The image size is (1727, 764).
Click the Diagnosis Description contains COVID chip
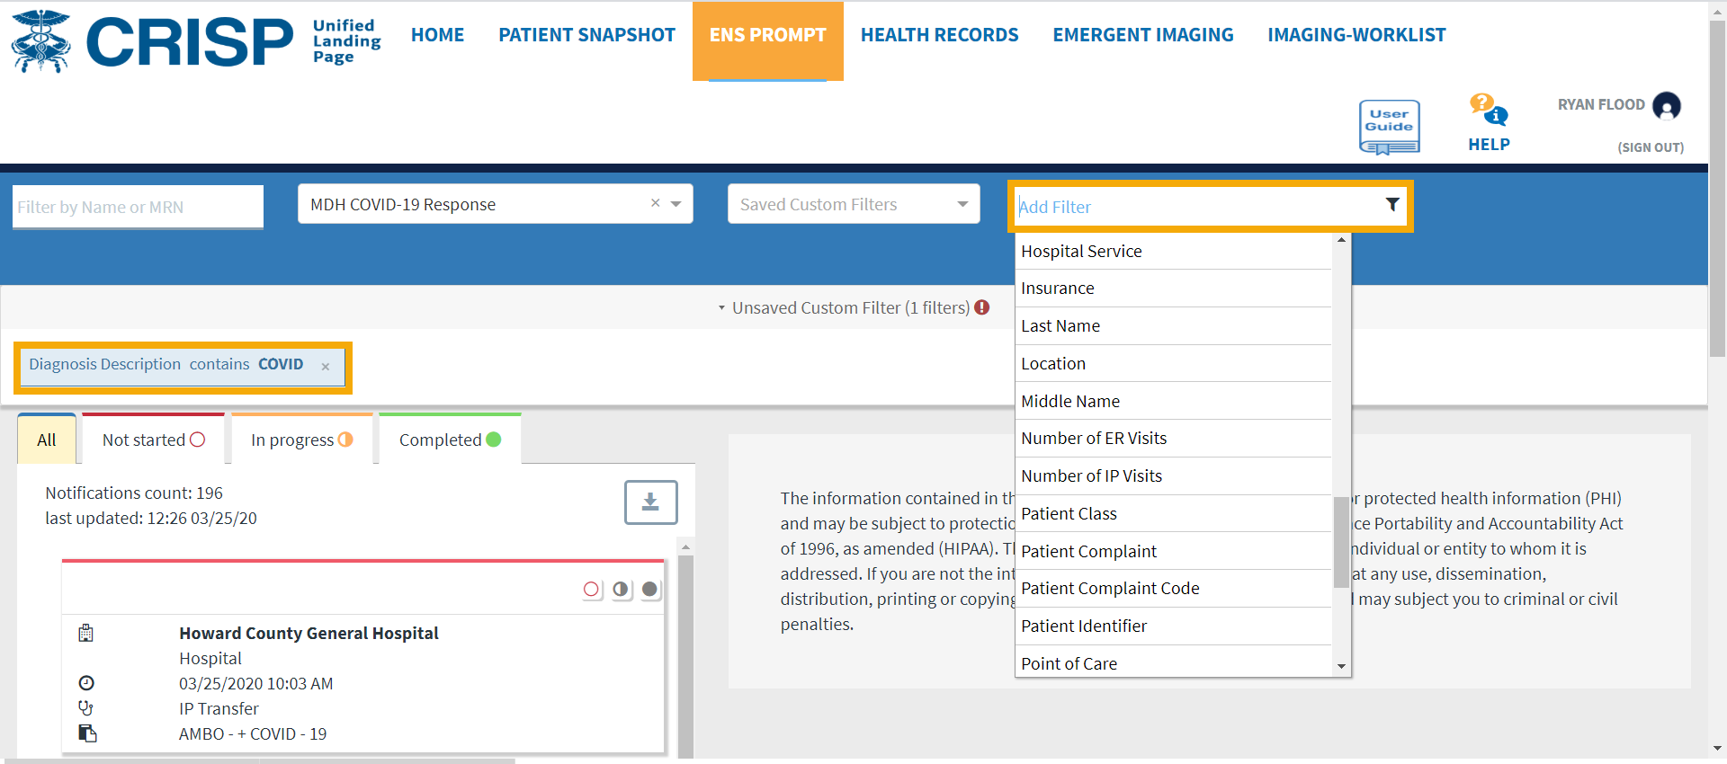183,367
